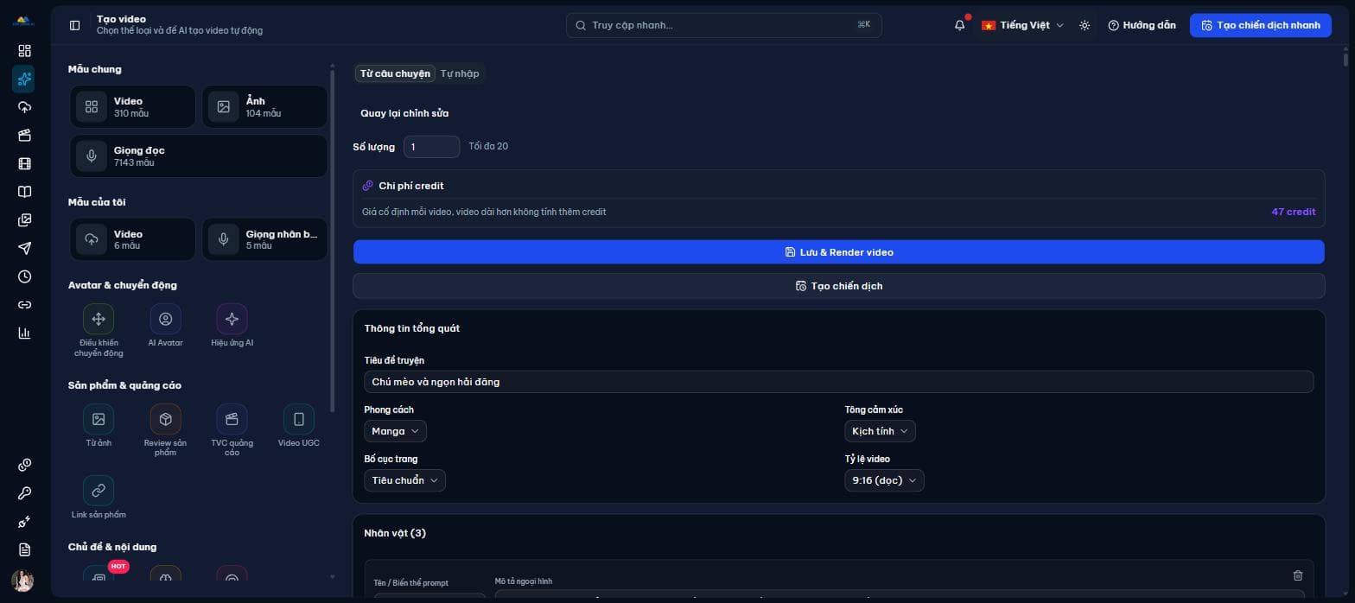The height and width of the screenshot is (603, 1355).
Task: Open the notifications bell
Action: [959, 25]
